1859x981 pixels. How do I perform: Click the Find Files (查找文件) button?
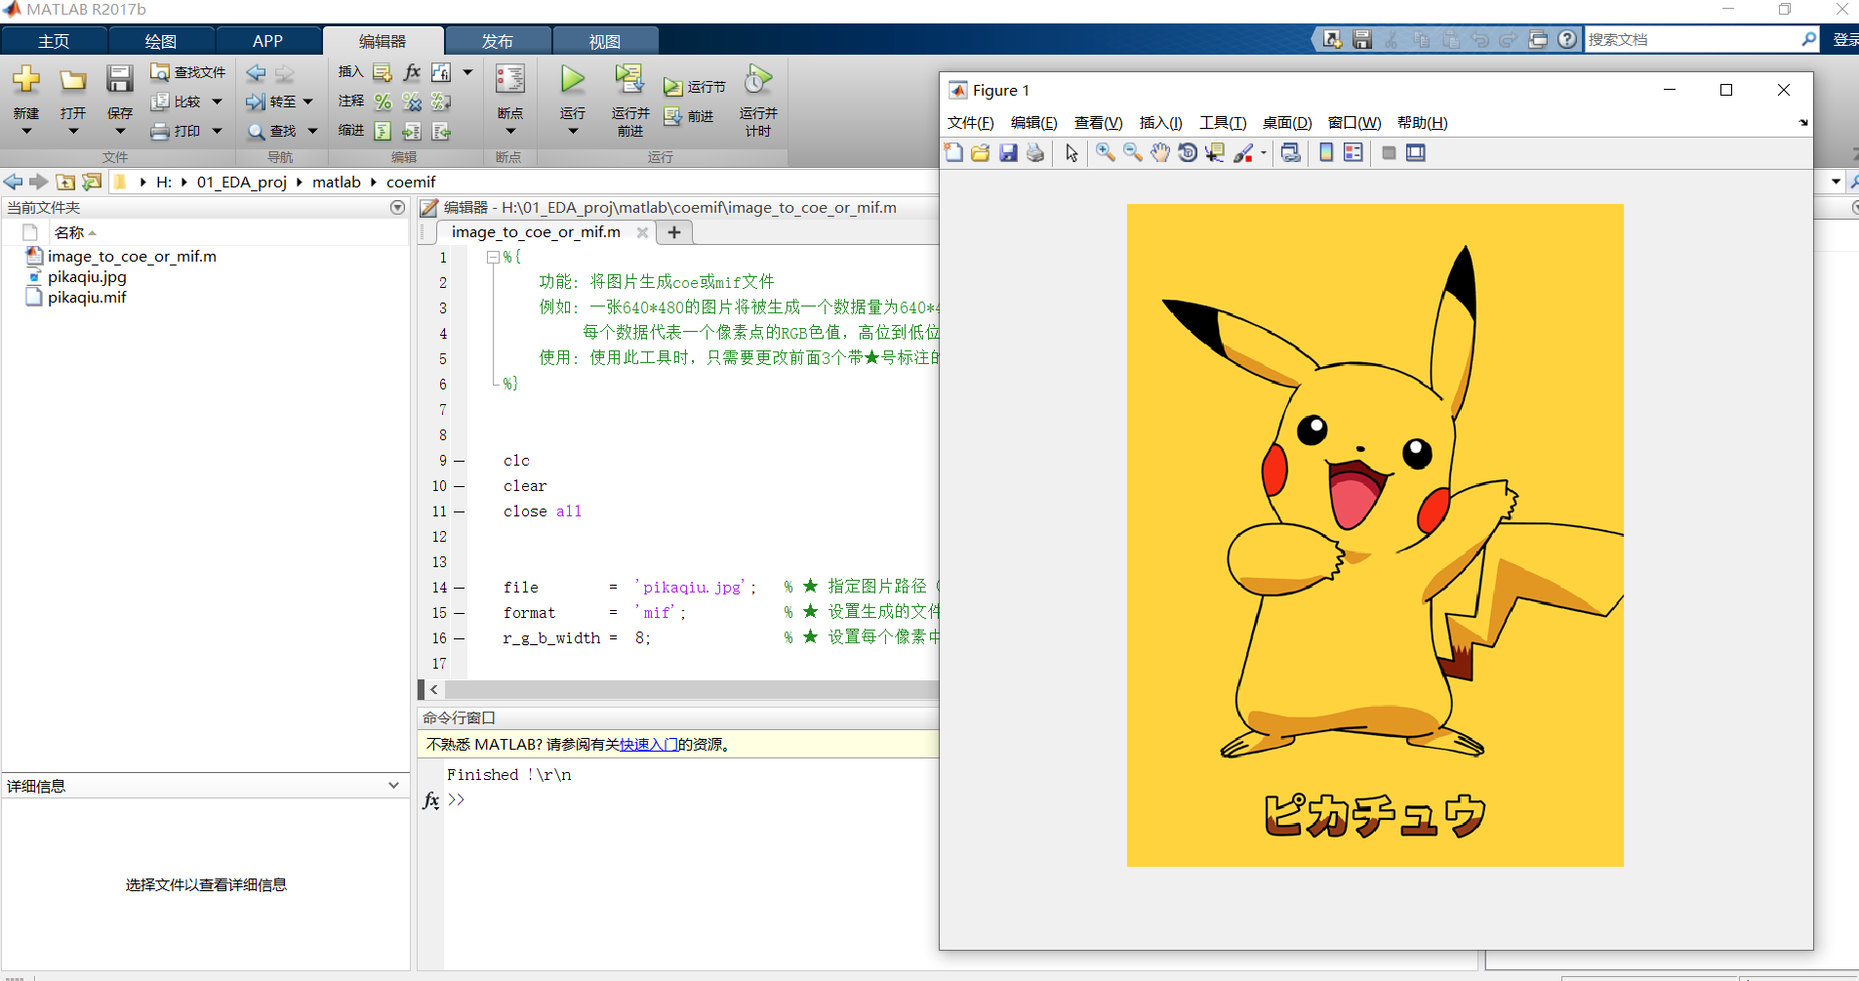coord(188,72)
